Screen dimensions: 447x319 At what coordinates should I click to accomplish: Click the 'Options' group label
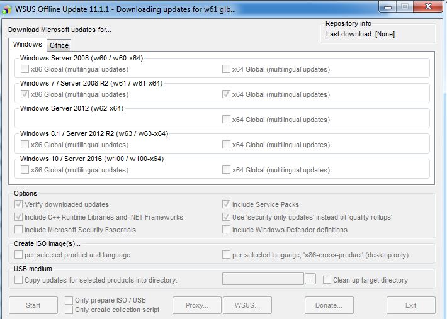coord(25,193)
